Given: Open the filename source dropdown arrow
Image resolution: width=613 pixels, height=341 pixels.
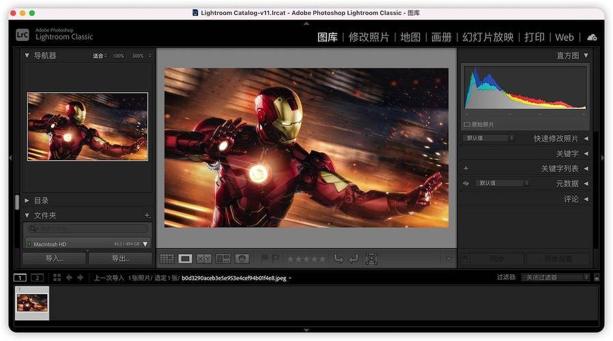Looking at the screenshot, I should tap(290, 278).
